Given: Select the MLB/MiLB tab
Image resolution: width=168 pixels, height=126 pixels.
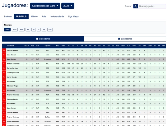Looking at the screenshot, I should pos(21,16).
